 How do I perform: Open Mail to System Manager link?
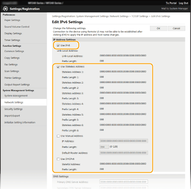click(x=174, y=9)
